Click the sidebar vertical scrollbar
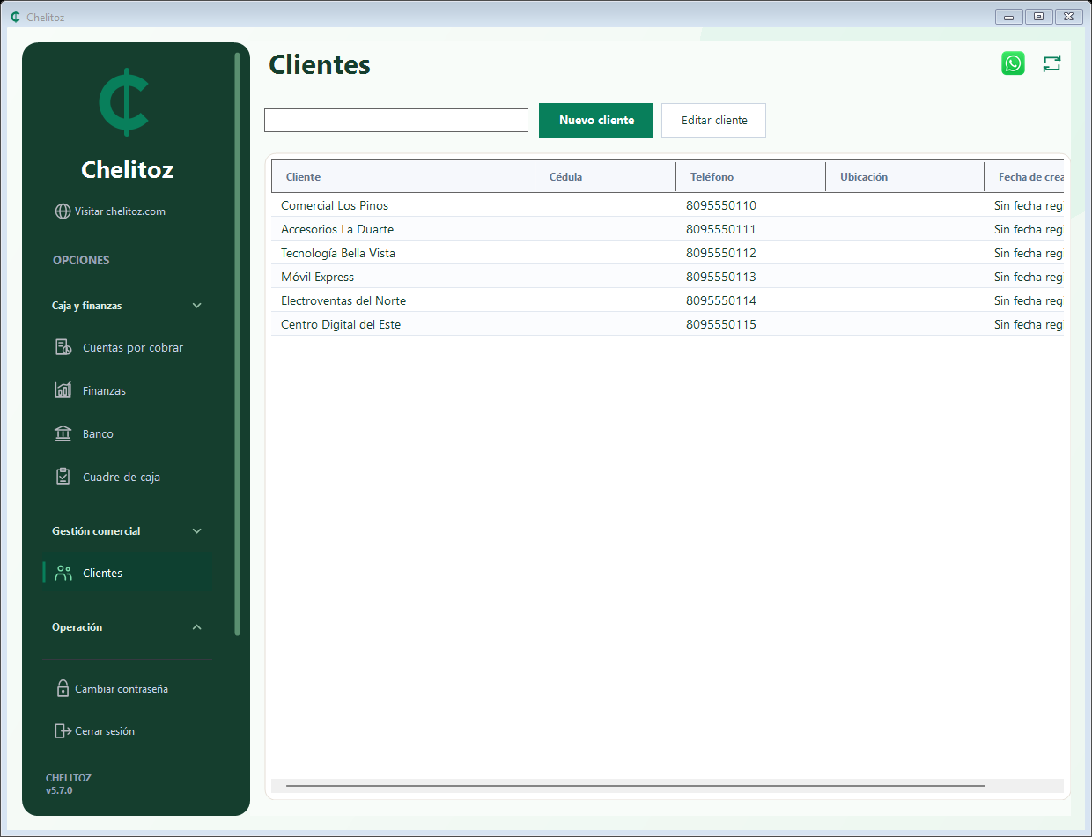This screenshot has width=1092, height=837. click(x=237, y=344)
